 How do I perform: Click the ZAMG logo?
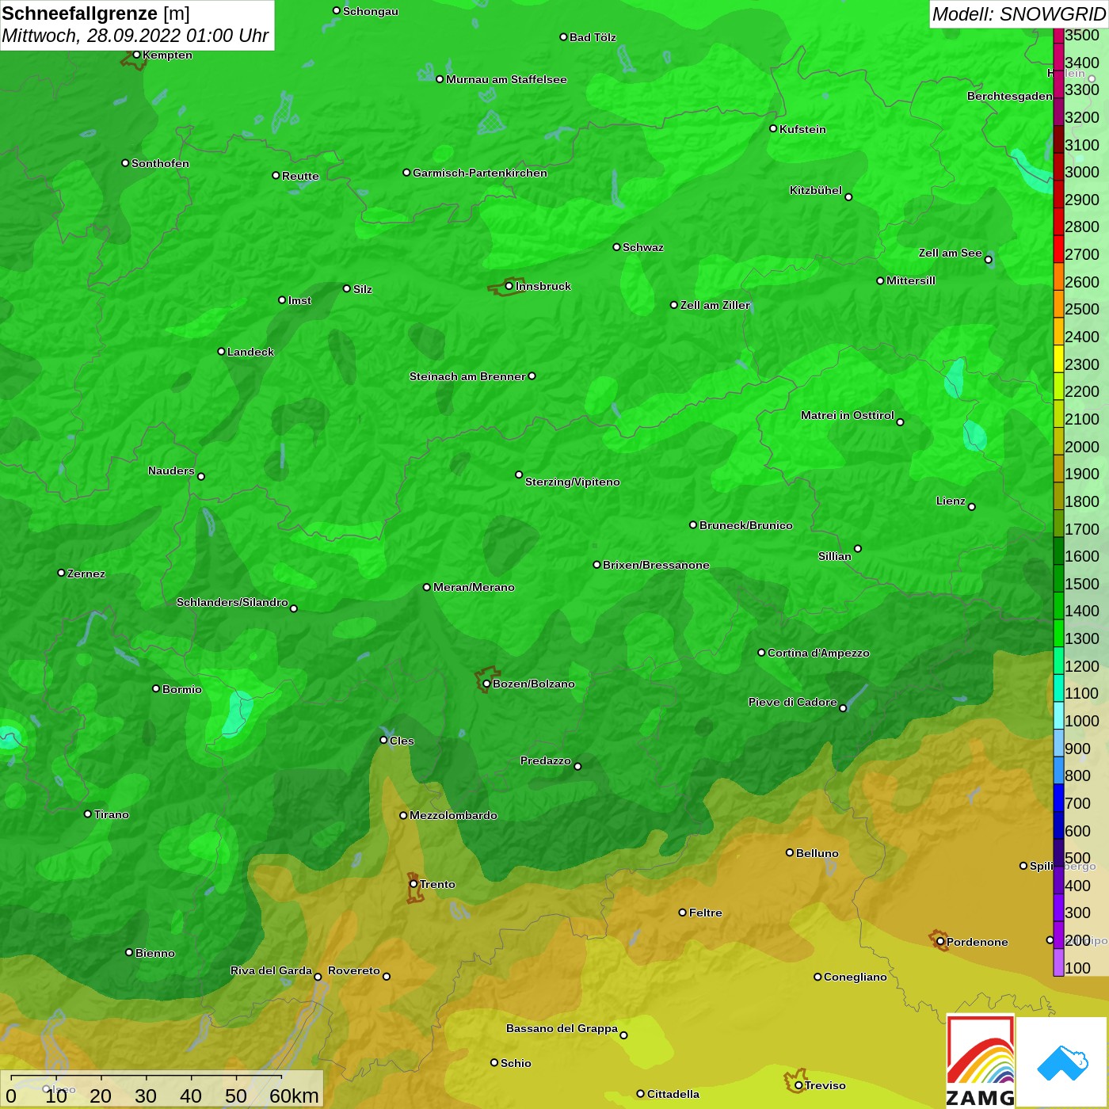click(x=981, y=1061)
